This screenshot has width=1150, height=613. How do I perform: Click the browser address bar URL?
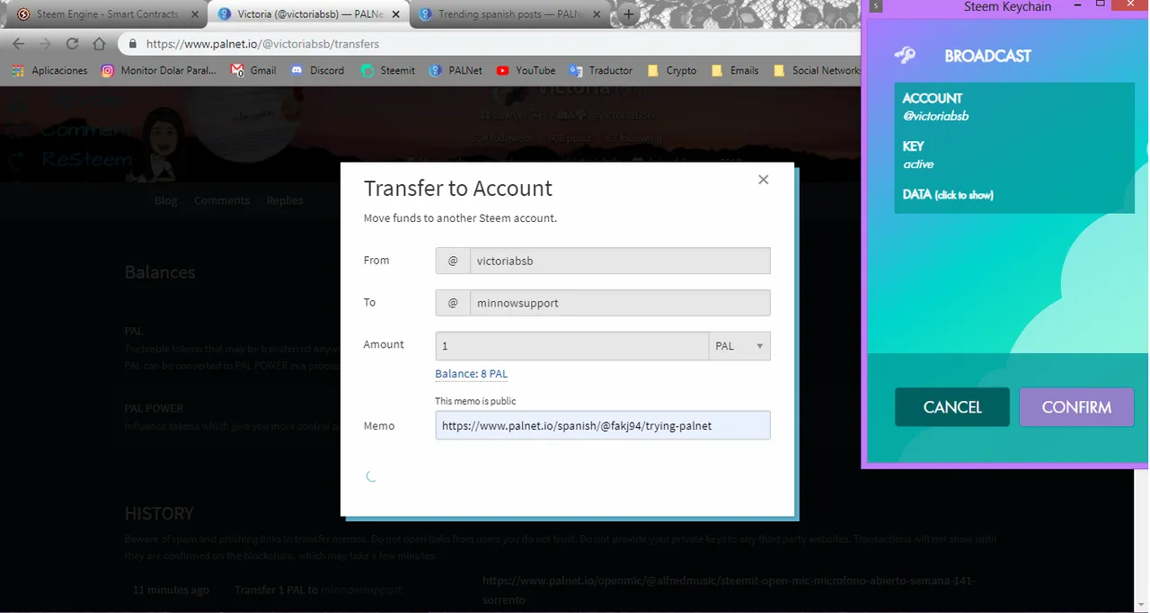(262, 43)
